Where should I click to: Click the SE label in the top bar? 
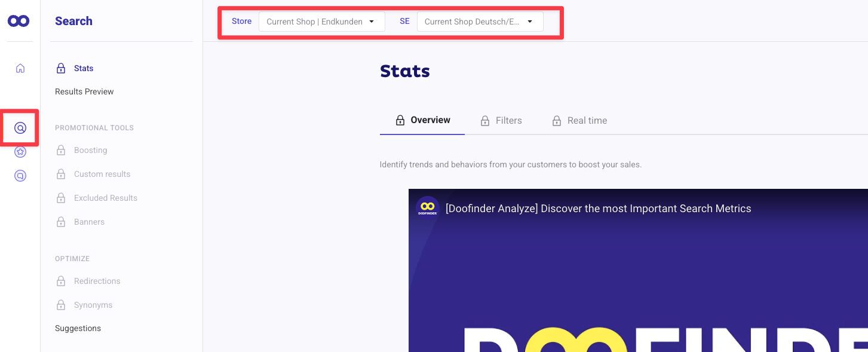click(404, 21)
